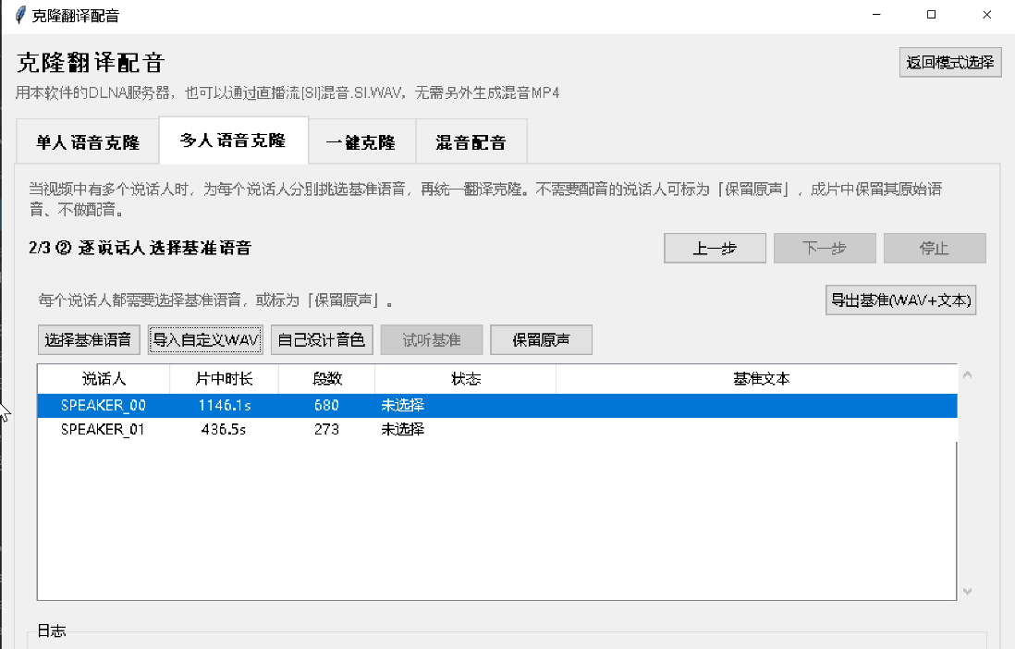Open the 一键克隆 tab

pyautogui.click(x=361, y=141)
